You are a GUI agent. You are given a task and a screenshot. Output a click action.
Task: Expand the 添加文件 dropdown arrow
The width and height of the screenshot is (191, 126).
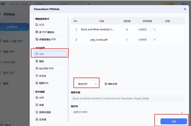pyautogui.click(x=96, y=84)
